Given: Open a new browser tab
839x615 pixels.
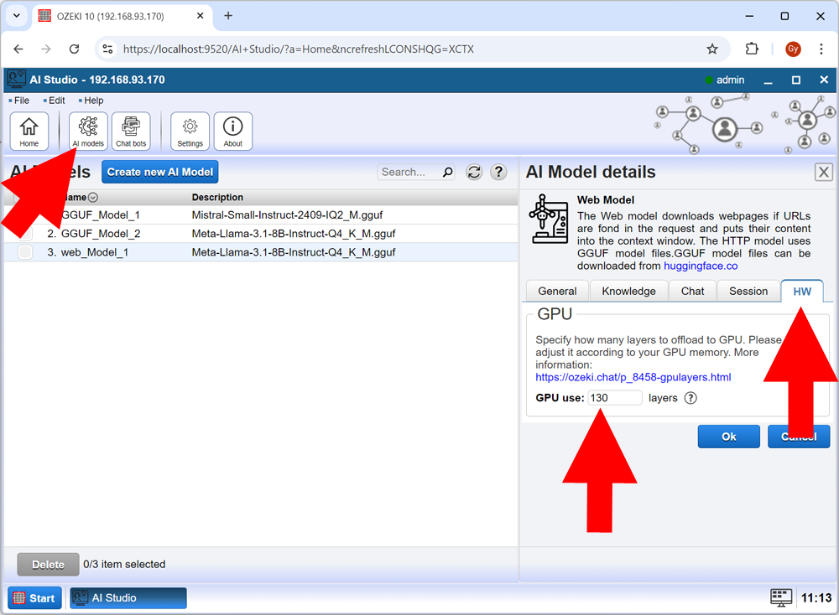Looking at the screenshot, I should [228, 16].
